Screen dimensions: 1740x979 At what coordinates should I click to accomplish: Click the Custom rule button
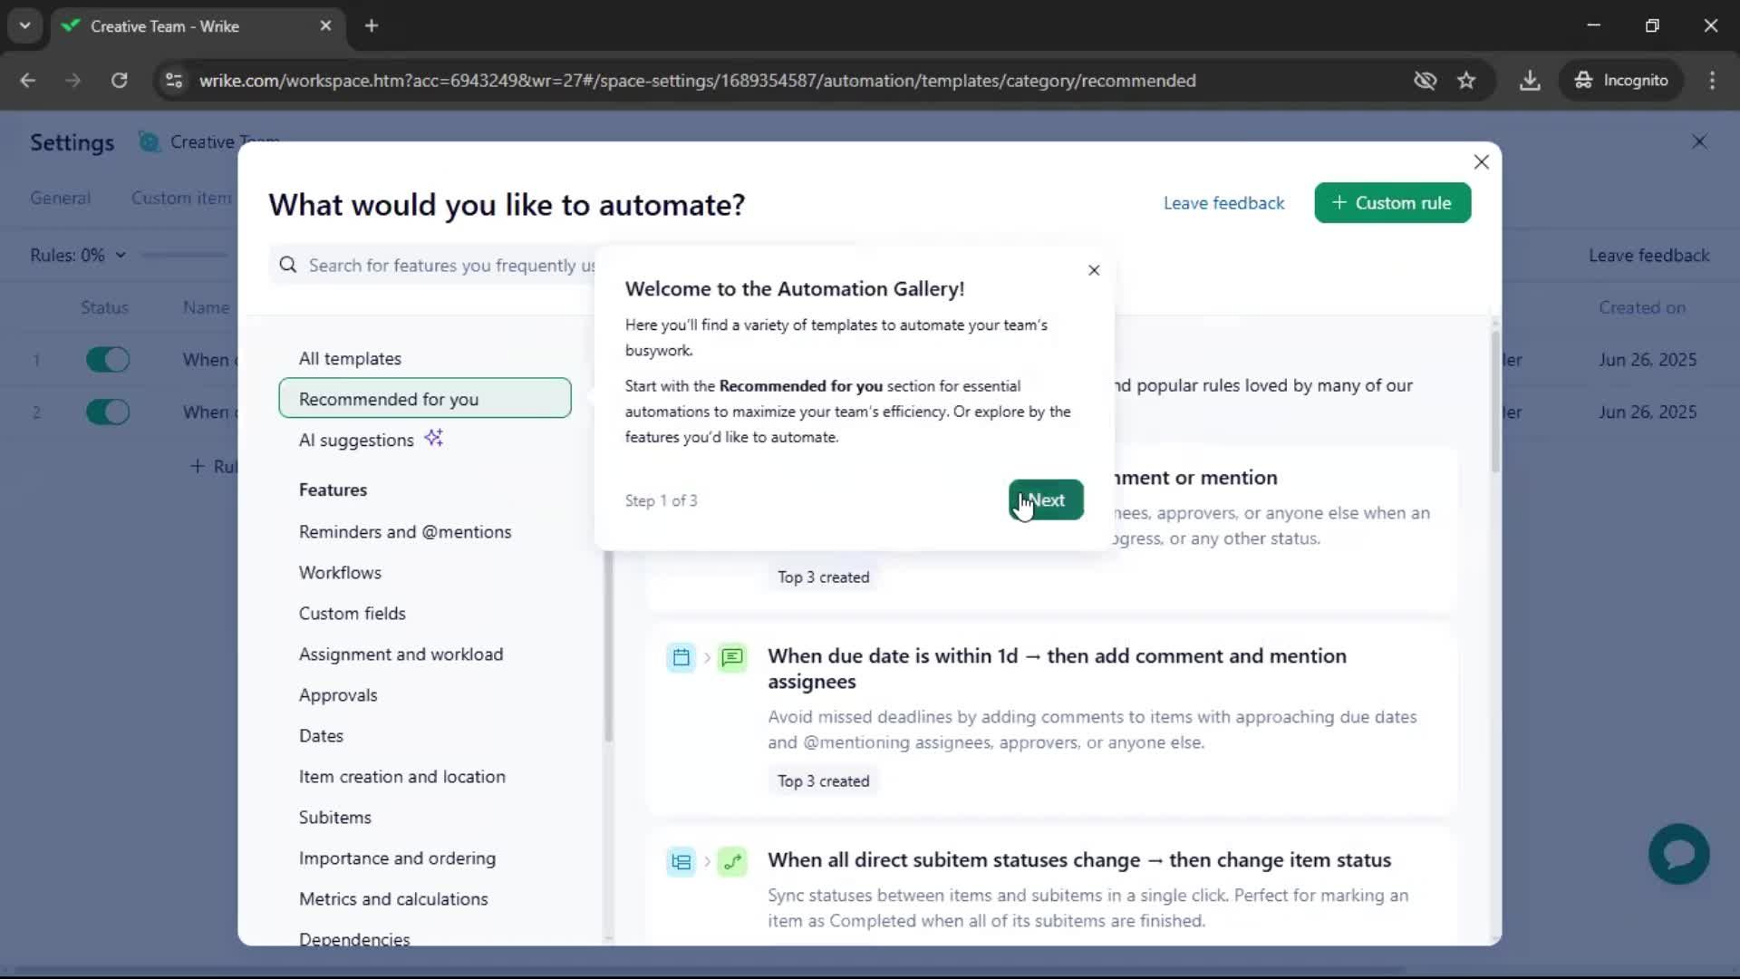pos(1392,203)
